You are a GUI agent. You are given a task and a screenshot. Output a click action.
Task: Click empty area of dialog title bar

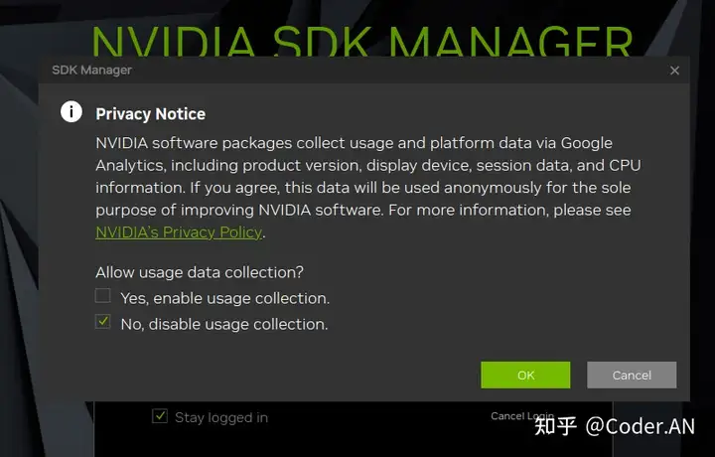(x=396, y=71)
